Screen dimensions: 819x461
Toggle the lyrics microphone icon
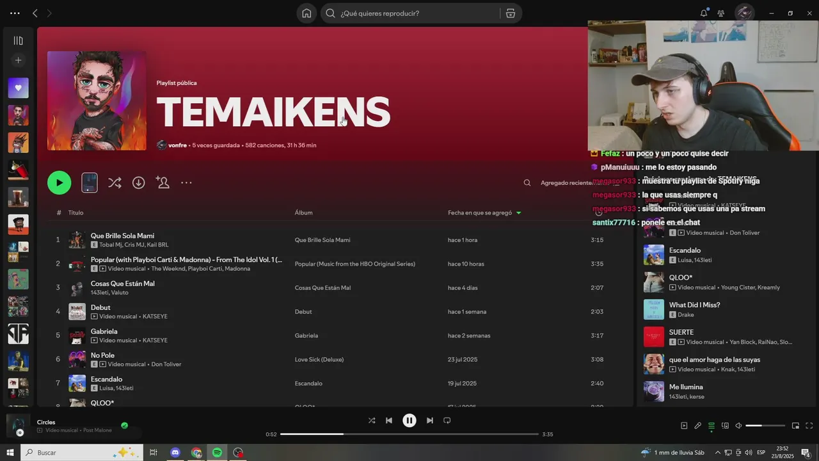point(698,426)
